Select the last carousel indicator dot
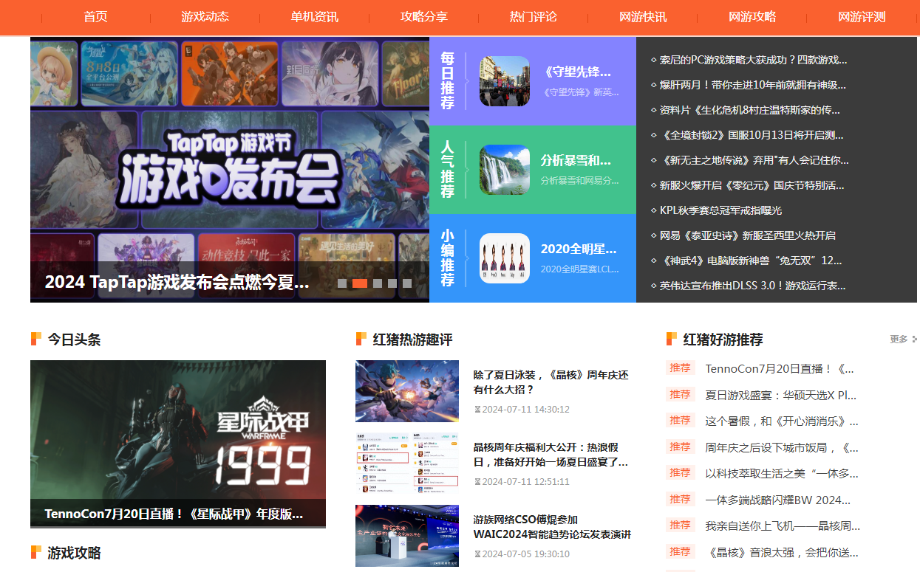The height and width of the screenshot is (572, 920). (407, 283)
